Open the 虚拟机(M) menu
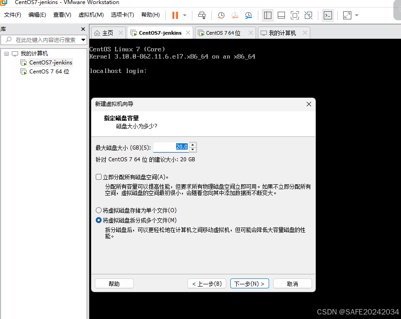This screenshot has width=401, height=319. click(x=91, y=15)
